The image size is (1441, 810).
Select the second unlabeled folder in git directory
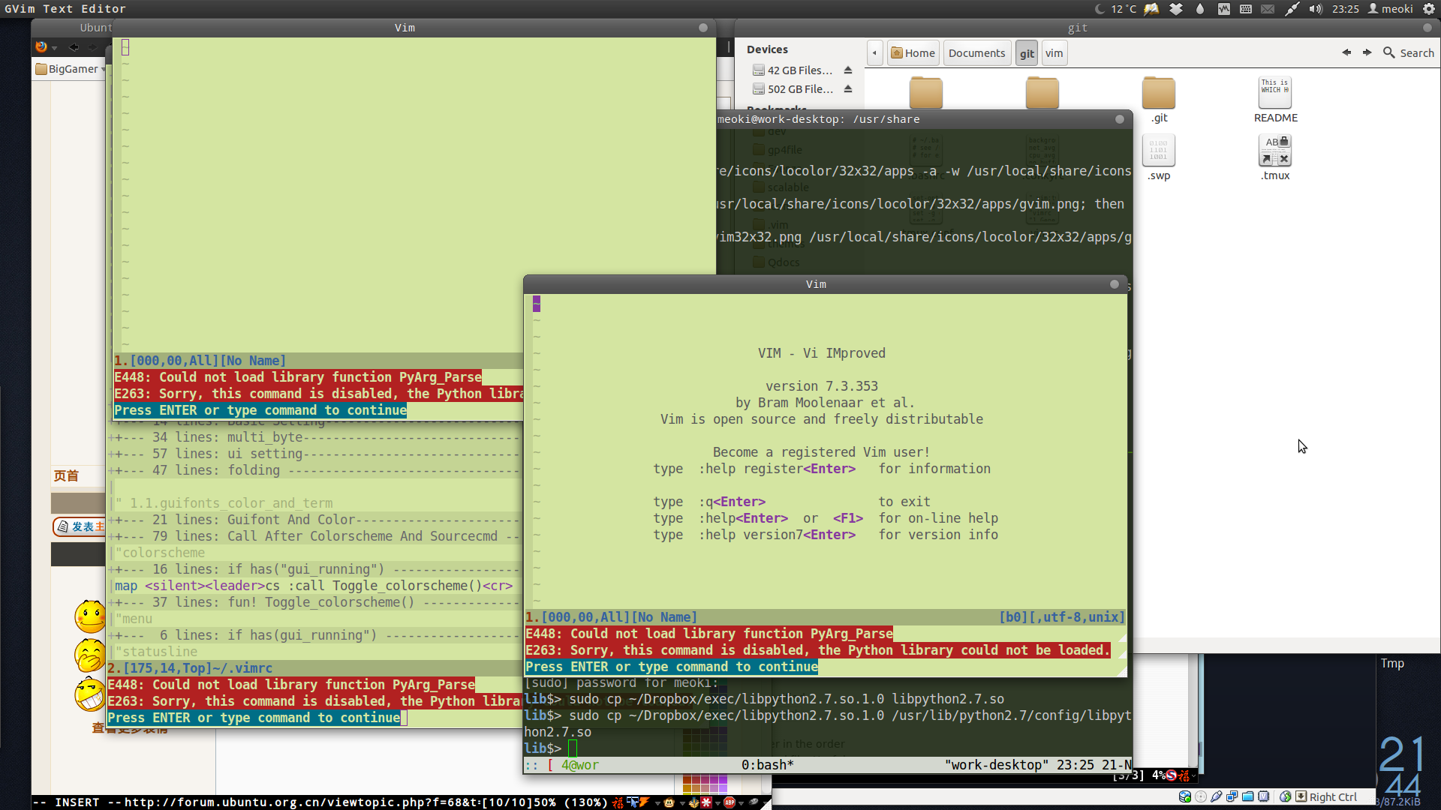coord(1042,93)
